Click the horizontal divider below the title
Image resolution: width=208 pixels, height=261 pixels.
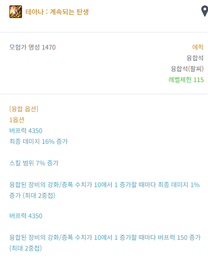click(104, 32)
